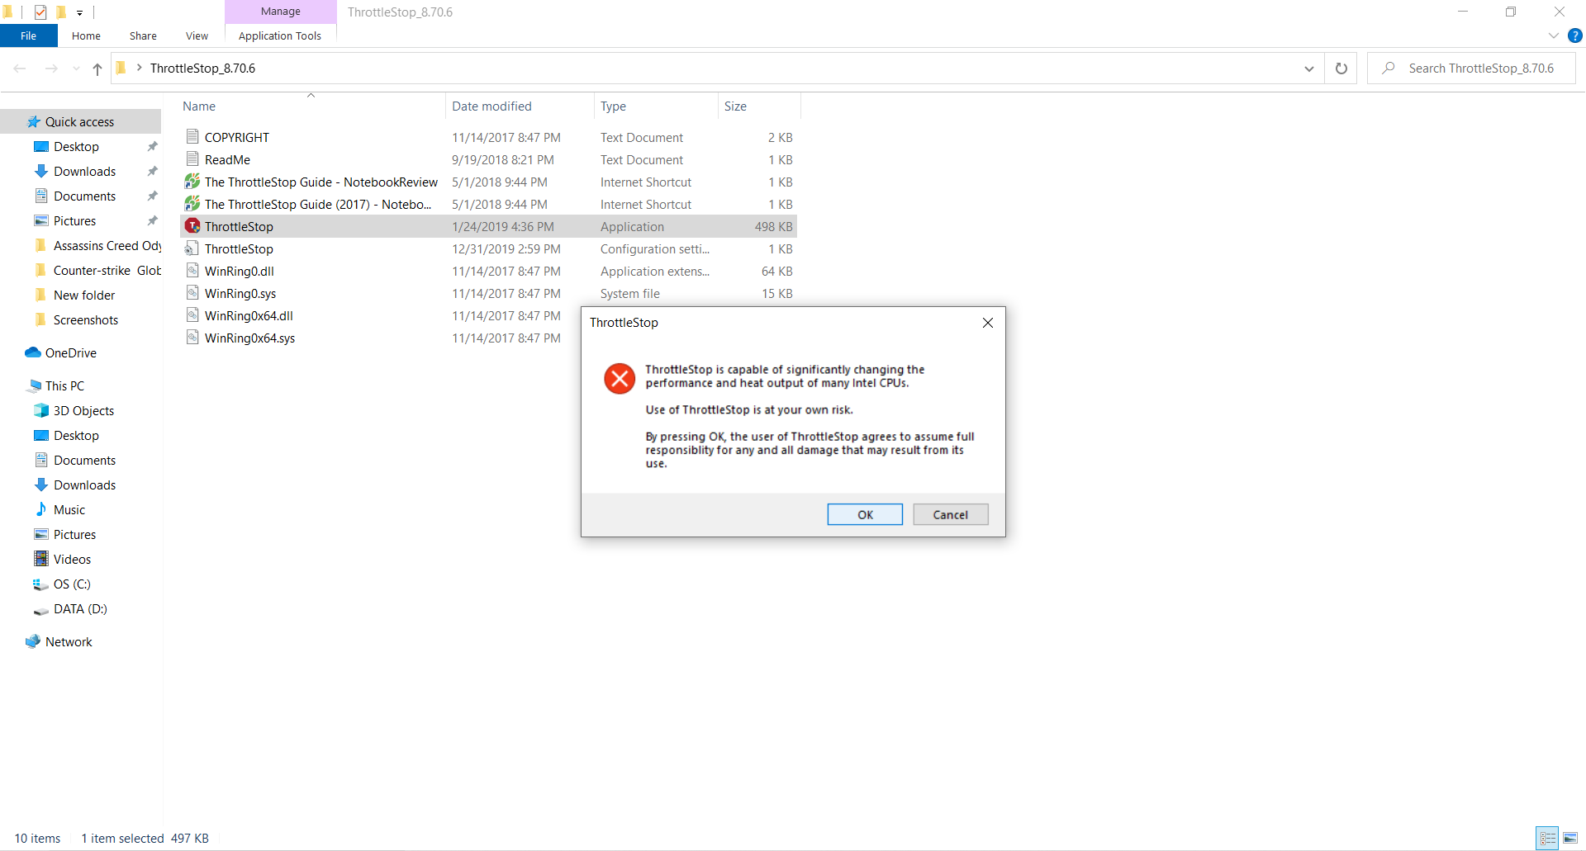The height and width of the screenshot is (851, 1586).
Task: Sort by the Type column header
Action: (x=613, y=106)
